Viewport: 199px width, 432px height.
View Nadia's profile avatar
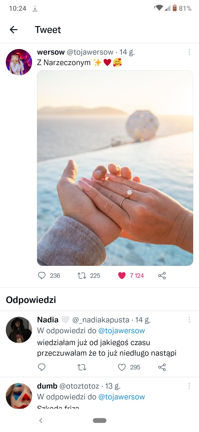[19, 330]
